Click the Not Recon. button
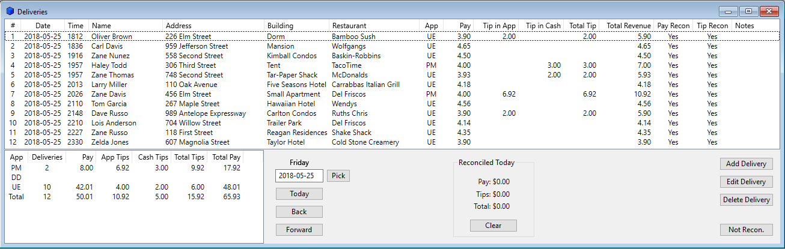 [746, 230]
